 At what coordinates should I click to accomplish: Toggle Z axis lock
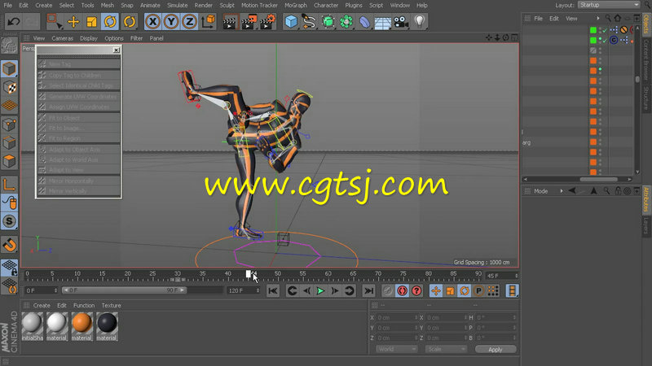click(x=189, y=22)
